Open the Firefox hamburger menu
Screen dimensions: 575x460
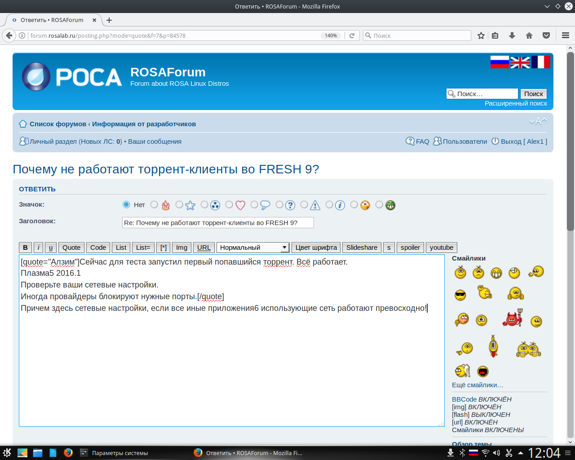click(x=566, y=35)
